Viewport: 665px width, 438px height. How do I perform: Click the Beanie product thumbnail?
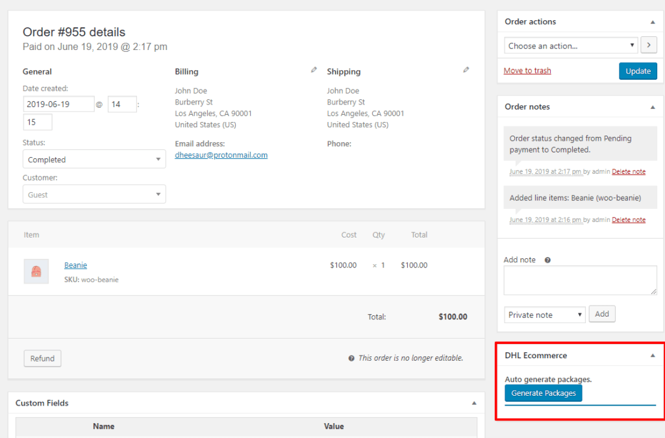[x=36, y=271]
